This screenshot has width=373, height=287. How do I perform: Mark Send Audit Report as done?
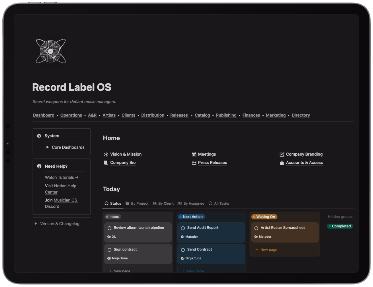(x=183, y=228)
